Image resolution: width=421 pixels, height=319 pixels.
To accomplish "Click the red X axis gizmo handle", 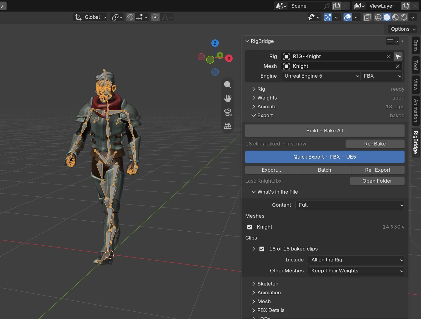I will tap(229, 58).
